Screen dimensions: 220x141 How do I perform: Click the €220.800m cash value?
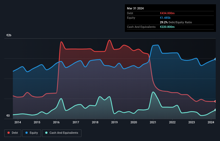(167, 27)
